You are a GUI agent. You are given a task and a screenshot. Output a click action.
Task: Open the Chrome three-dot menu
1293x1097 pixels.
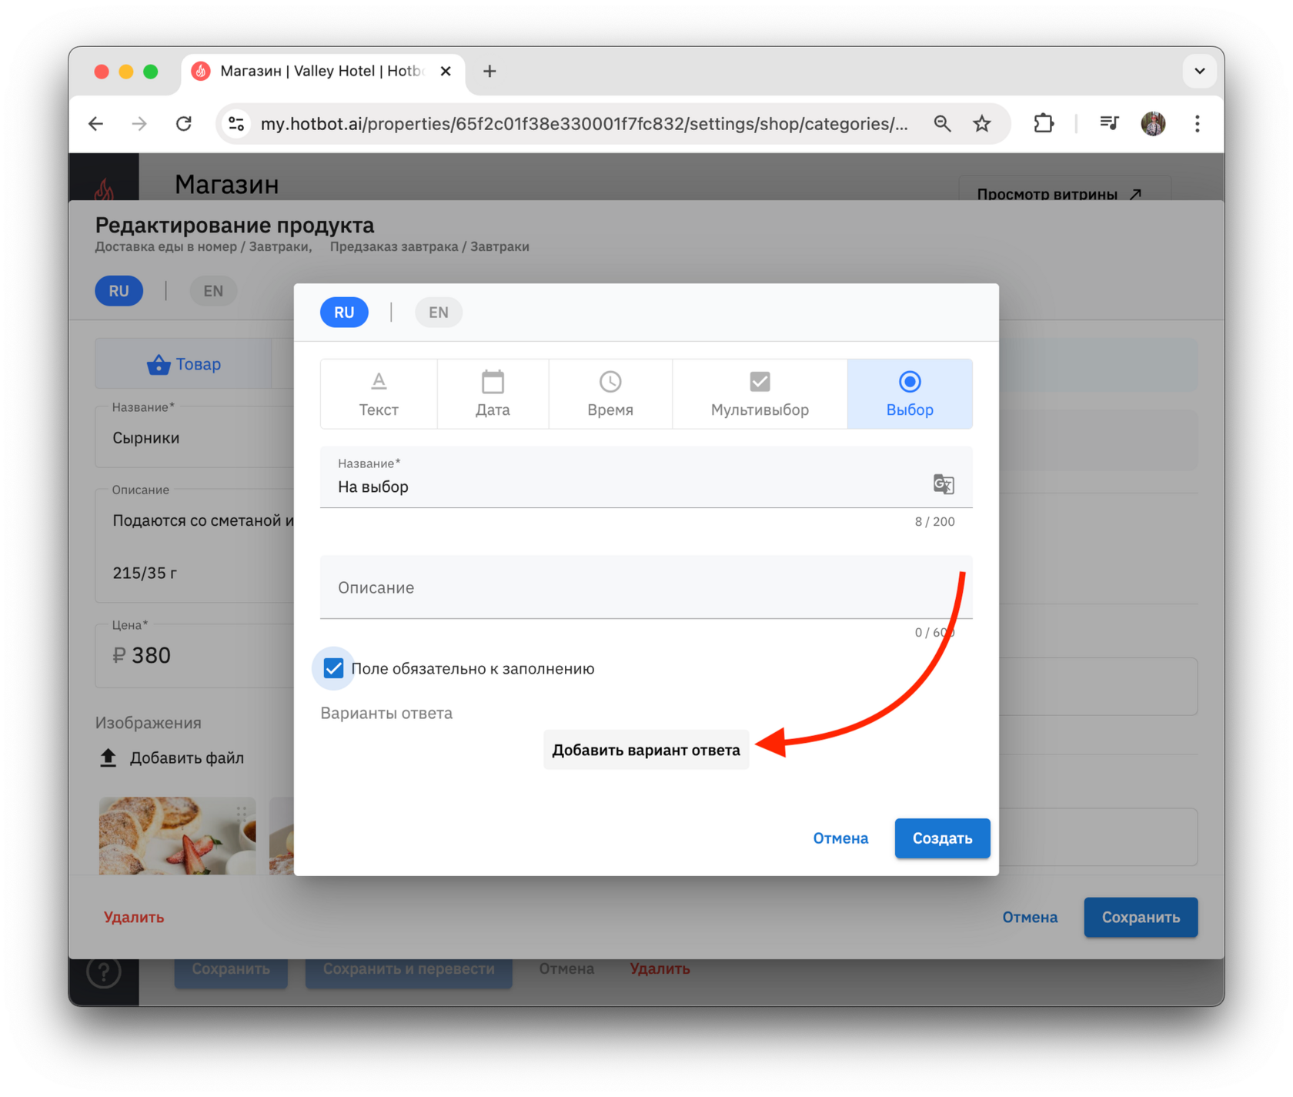tap(1197, 123)
